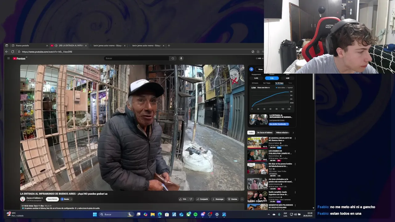Click the Outlier 2.2x pill
This screenshot has height=222, width=395.
click(x=272, y=78)
